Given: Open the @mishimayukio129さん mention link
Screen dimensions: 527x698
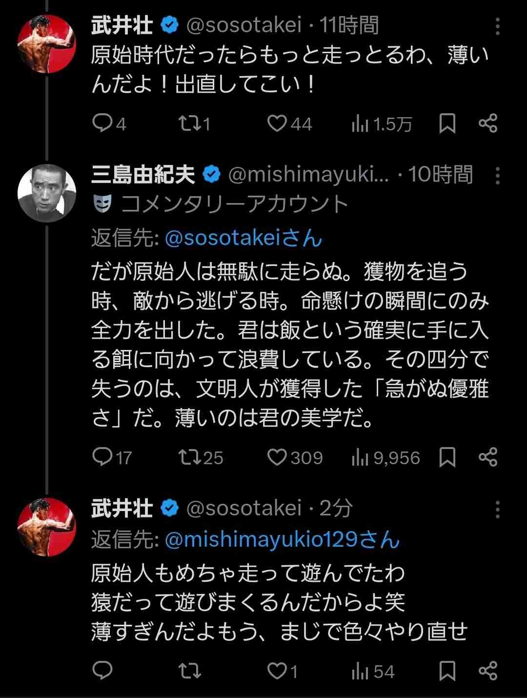Looking at the screenshot, I should pyautogui.click(x=282, y=540).
